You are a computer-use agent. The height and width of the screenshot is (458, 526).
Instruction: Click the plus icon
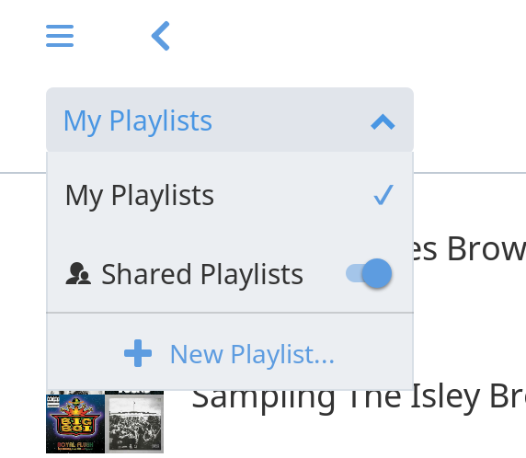coord(138,353)
